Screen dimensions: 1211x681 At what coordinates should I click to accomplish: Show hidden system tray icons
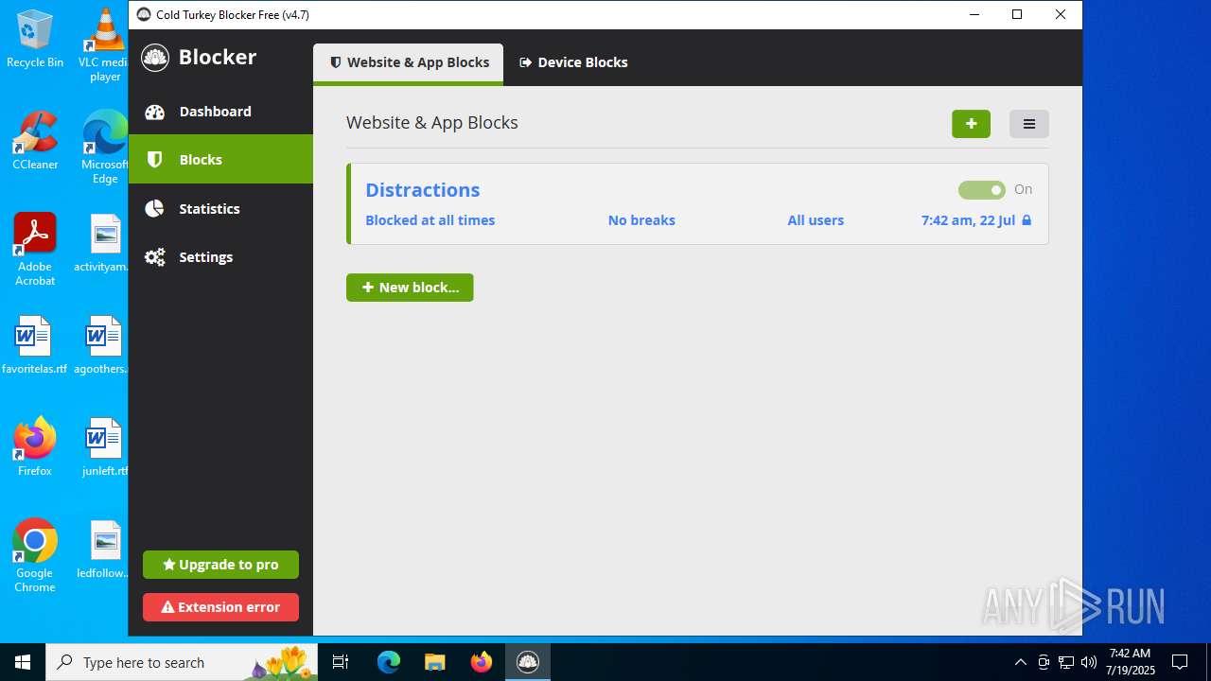point(1020,662)
